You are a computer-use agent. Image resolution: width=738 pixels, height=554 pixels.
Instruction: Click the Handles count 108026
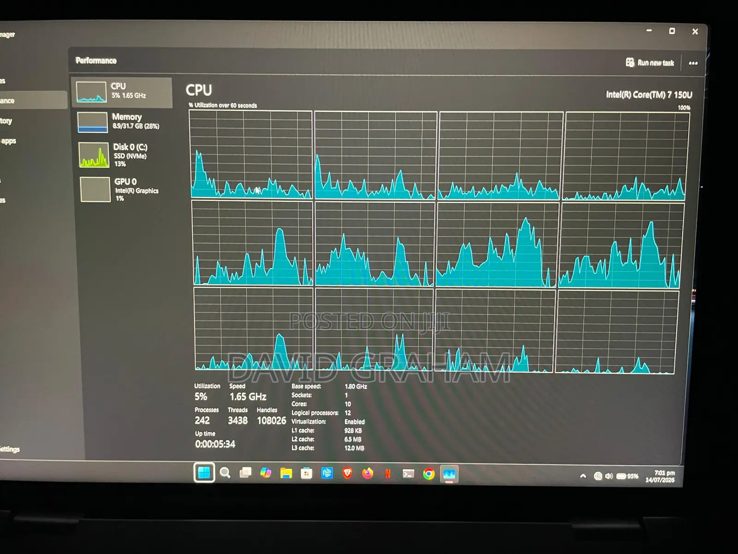click(x=272, y=421)
